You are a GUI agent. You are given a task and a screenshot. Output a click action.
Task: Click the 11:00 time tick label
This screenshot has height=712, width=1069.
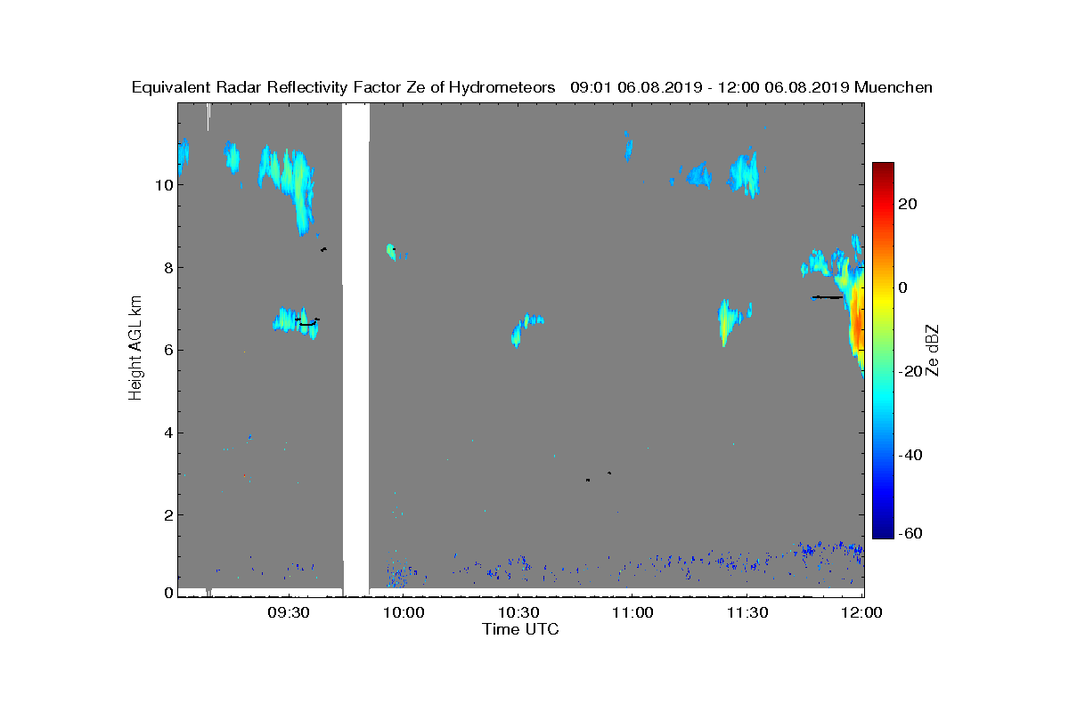coord(632,612)
